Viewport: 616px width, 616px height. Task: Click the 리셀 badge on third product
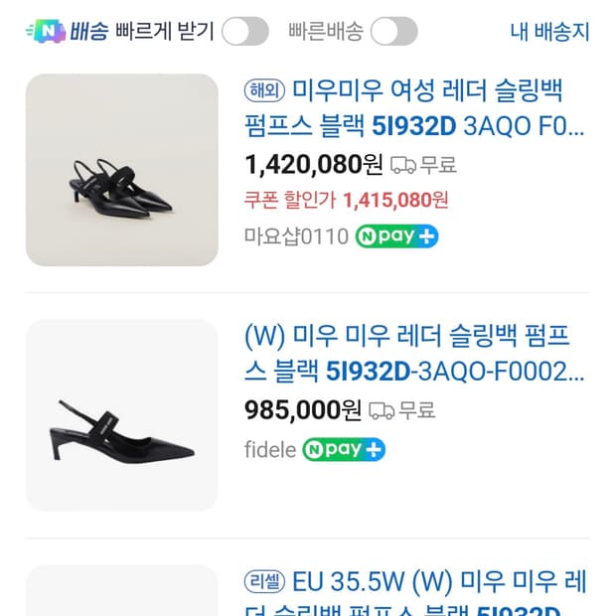click(264, 581)
